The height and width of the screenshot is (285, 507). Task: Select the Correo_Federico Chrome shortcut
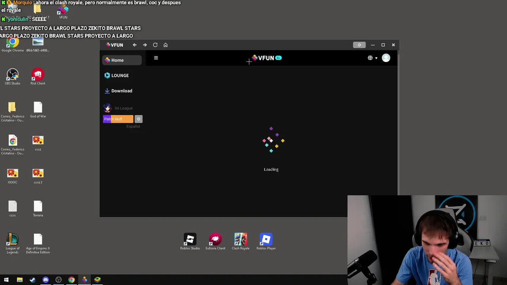coord(13,145)
